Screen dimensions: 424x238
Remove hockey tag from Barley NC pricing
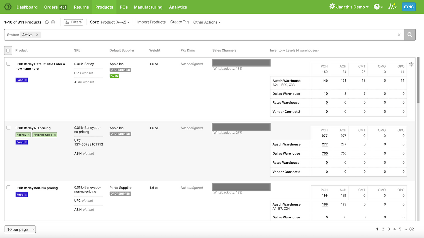click(x=29, y=135)
